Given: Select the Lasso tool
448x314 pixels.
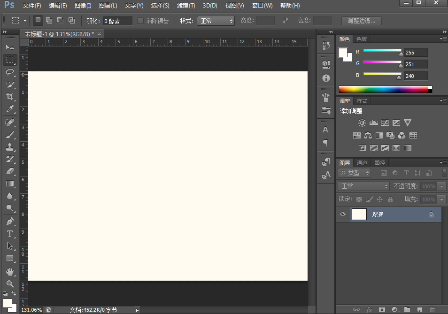Looking at the screenshot, I should click(x=10, y=72).
